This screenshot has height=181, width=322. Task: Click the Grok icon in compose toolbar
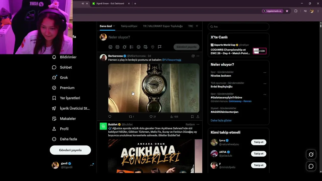pyautogui.click(x=124, y=47)
